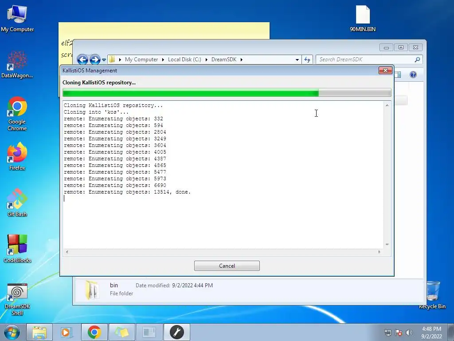Screen dimensions: 454x341
Task: Open the Recycle Bin on the desktop
Action: click(x=432, y=295)
